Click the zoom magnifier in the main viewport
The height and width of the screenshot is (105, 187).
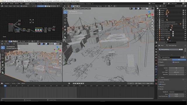(152, 20)
